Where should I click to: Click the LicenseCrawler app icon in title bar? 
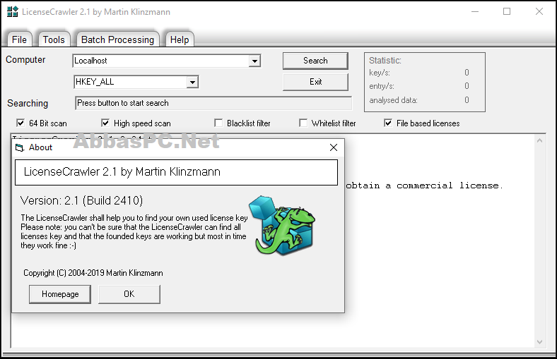click(x=13, y=12)
